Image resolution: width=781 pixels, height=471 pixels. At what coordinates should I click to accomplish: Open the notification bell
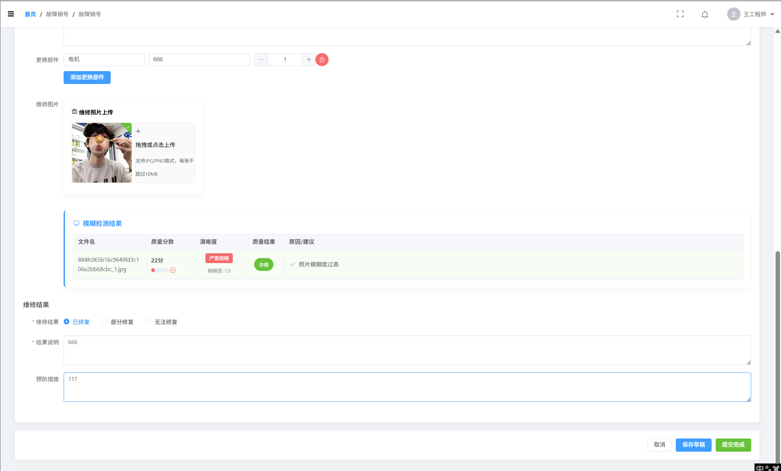tap(705, 14)
